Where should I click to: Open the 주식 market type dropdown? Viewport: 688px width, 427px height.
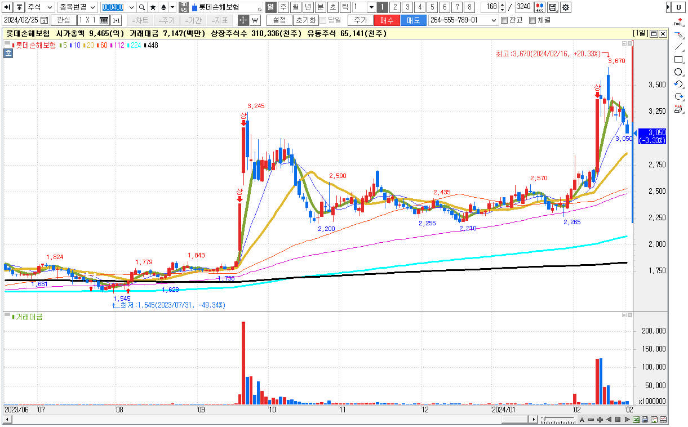tap(41, 7)
